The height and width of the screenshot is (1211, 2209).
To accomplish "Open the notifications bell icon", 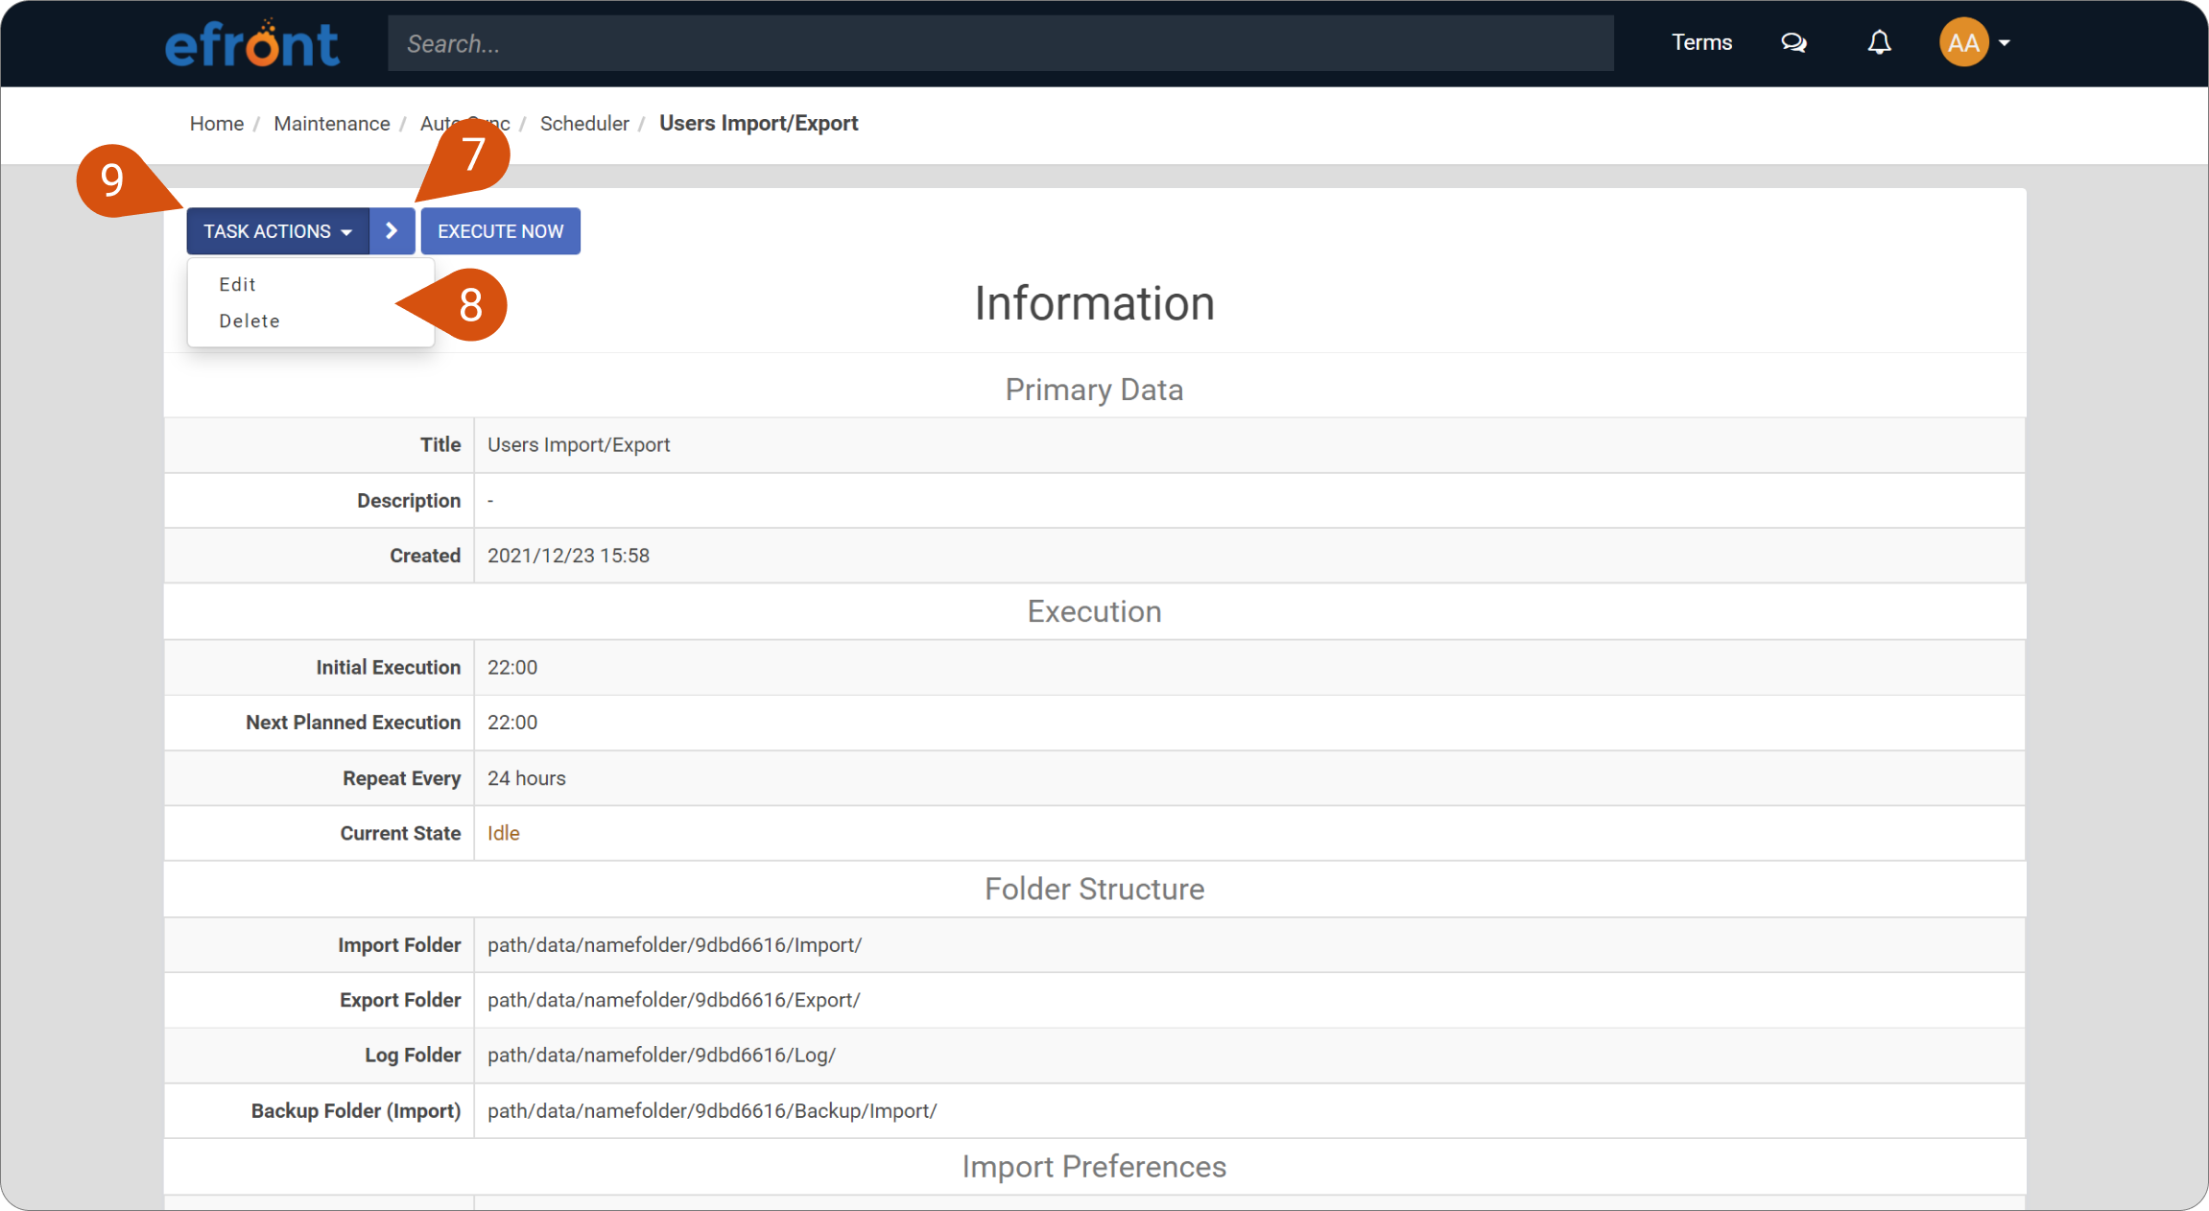I will point(1879,43).
